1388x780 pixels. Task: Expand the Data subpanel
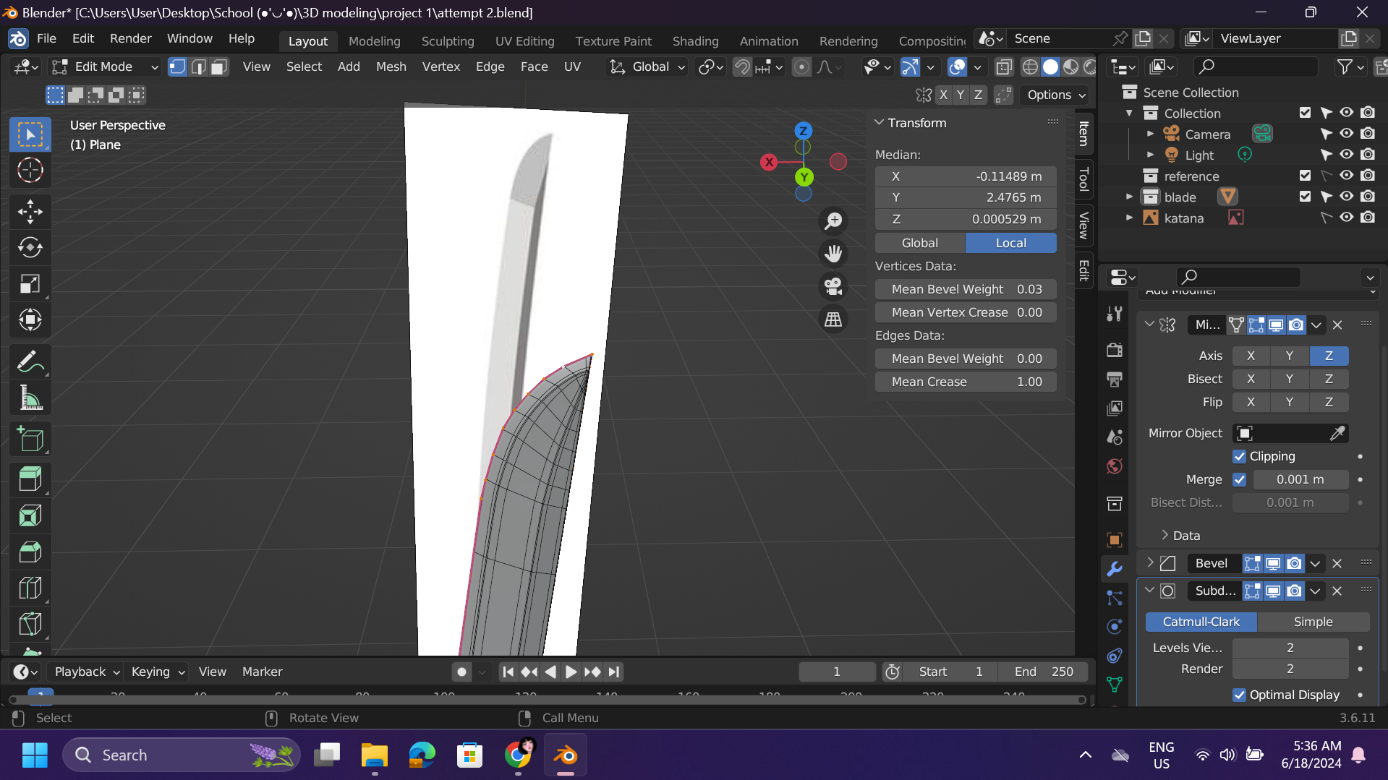pyautogui.click(x=1165, y=536)
